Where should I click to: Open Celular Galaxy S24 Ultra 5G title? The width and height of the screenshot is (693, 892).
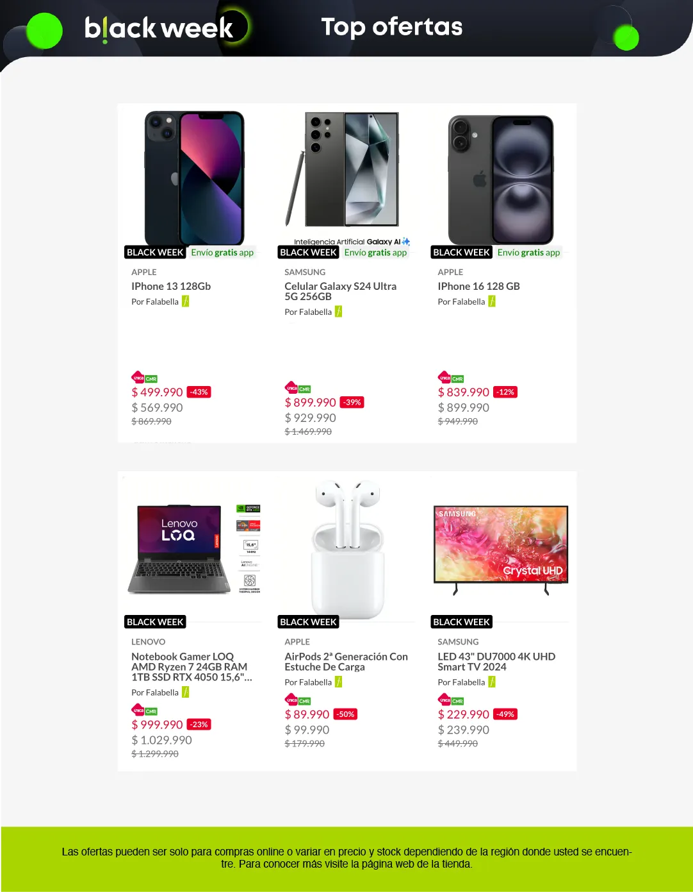tap(340, 291)
